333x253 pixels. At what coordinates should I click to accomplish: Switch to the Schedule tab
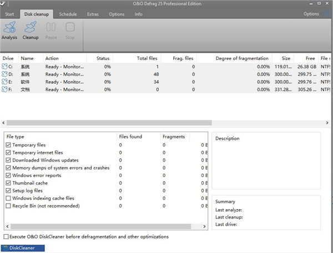pyautogui.click(x=68, y=14)
